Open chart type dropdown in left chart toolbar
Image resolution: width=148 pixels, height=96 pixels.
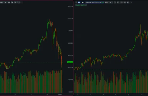pos(2,2)
